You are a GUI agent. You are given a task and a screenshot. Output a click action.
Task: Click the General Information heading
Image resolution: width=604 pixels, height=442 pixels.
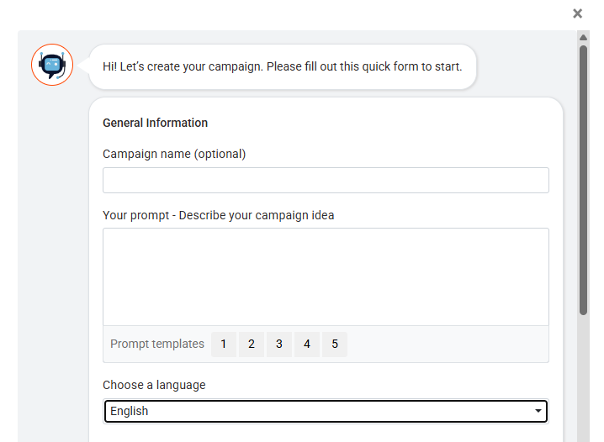click(x=156, y=123)
